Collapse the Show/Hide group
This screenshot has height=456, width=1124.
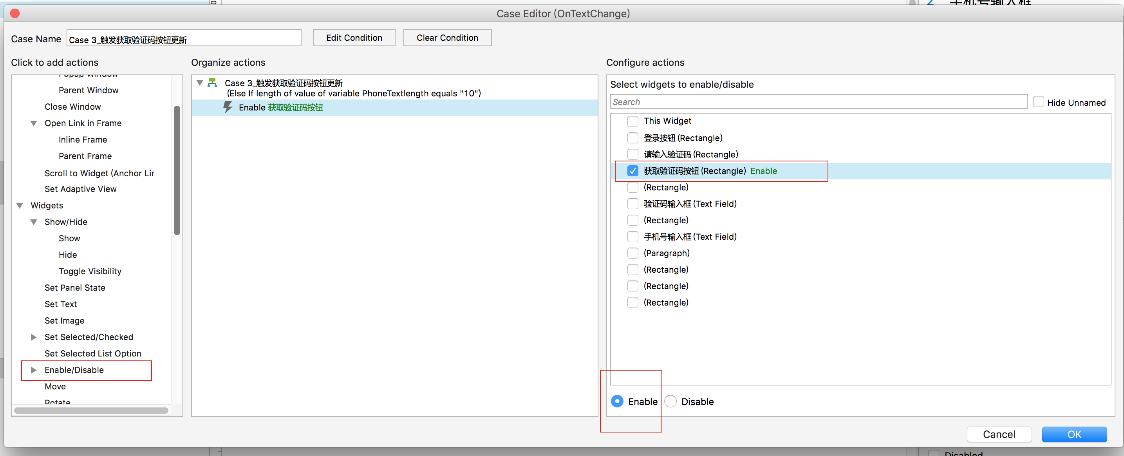point(34,222)
